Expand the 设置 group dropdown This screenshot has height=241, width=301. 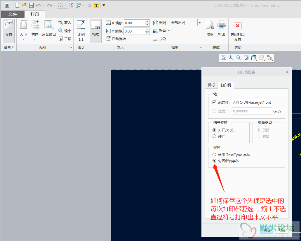(9, 47)
